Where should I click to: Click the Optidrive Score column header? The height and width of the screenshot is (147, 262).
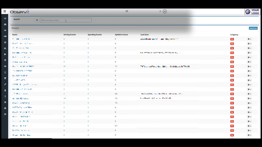point(122,35)
